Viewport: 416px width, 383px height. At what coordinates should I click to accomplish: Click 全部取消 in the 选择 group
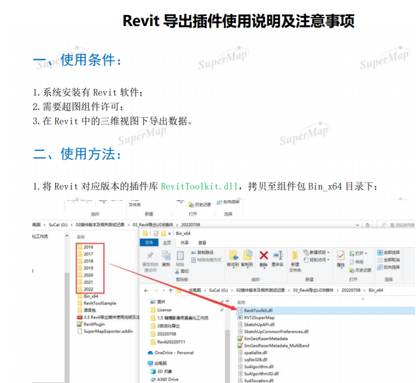(x=388, y=260)
